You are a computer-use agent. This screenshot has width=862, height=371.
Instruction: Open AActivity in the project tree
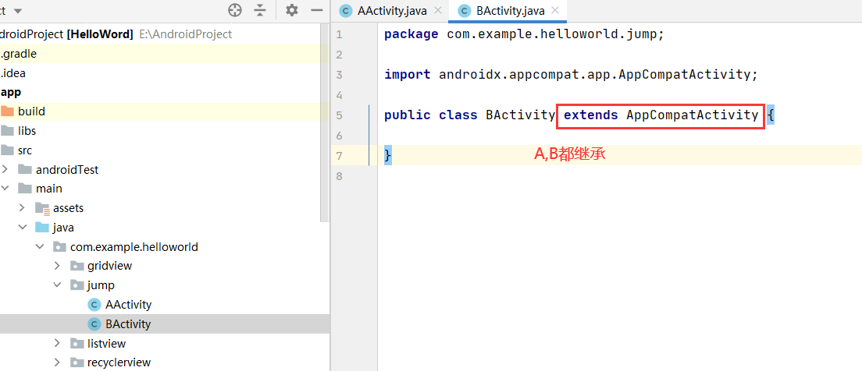pyautogui.click(x=128, y=305)
